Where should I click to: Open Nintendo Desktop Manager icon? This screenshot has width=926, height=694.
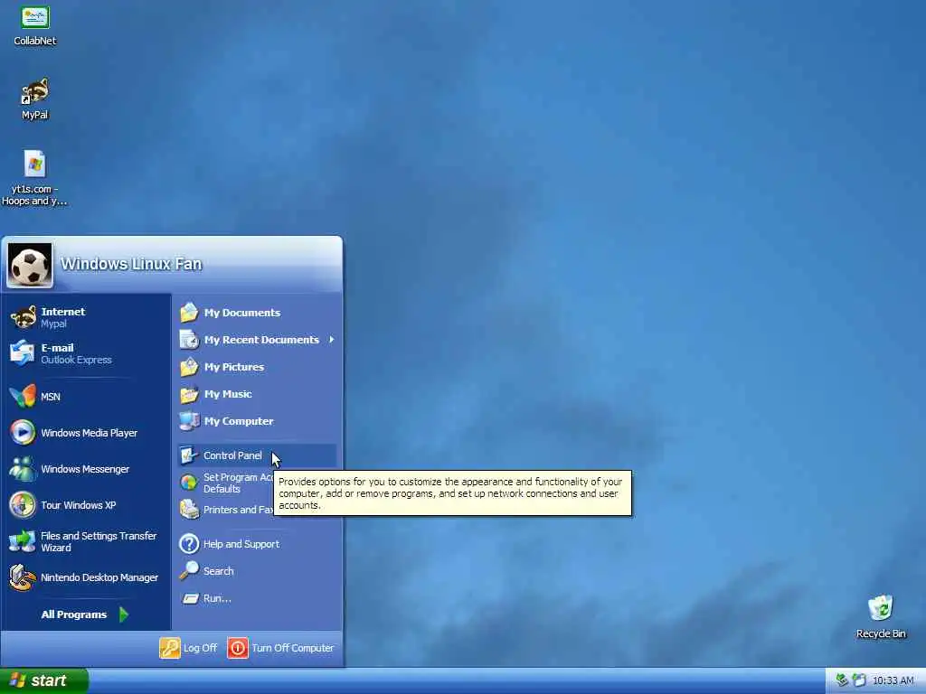pyautogui.click(x=23, y=577)
